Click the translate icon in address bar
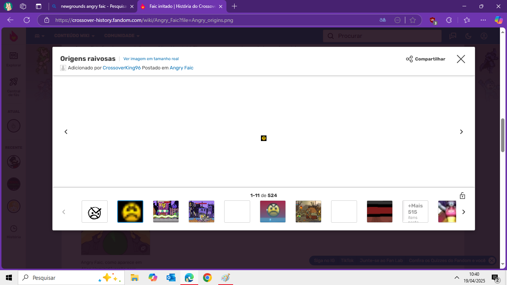 pyautogui.click(x=382, y=20)
